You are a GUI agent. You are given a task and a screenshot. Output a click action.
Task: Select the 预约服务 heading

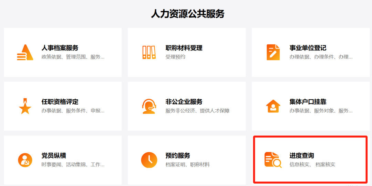pyautogui.click(x=178, y=156)
